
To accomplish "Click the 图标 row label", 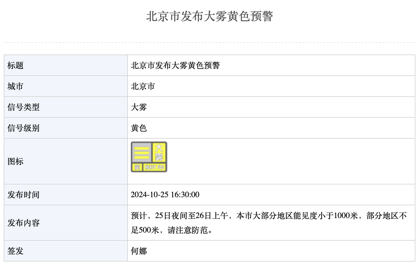I will [15, 162].
